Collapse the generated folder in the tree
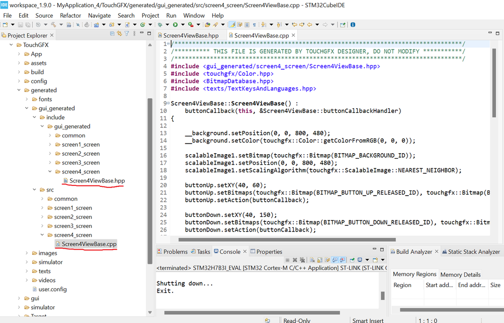 tap(19, 90)
